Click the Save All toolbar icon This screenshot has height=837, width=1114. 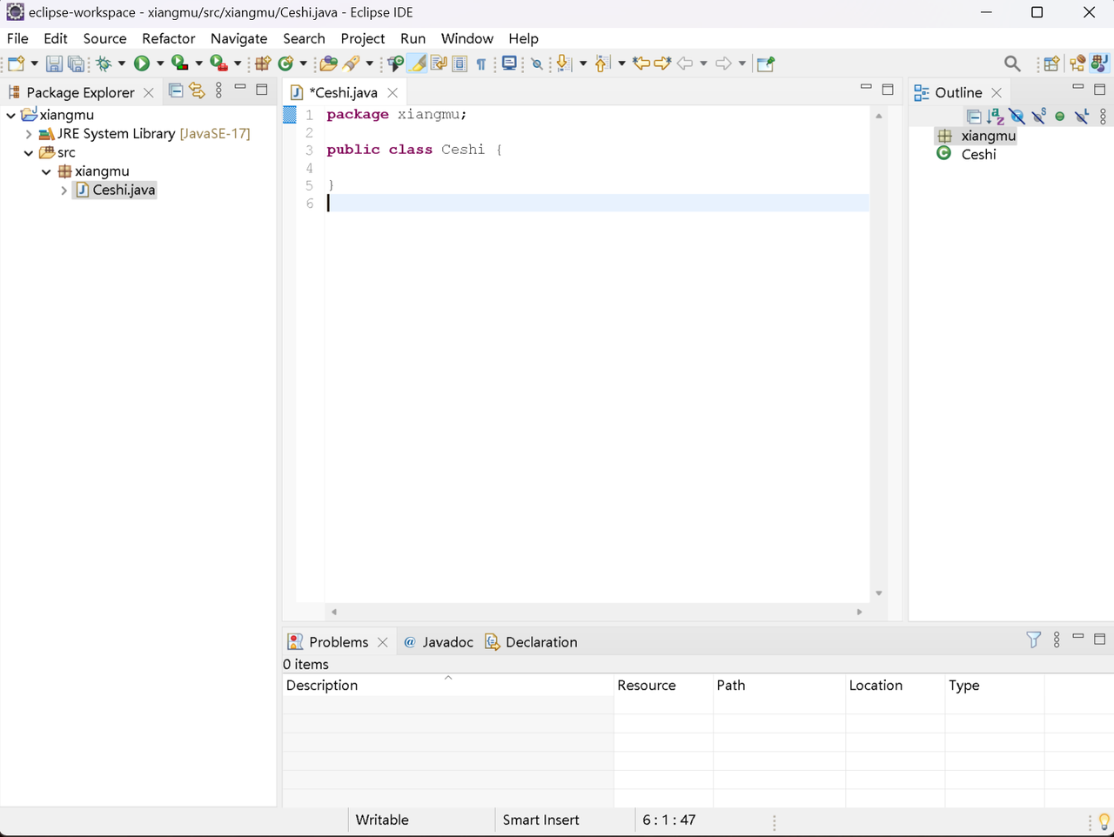point(77,64)
